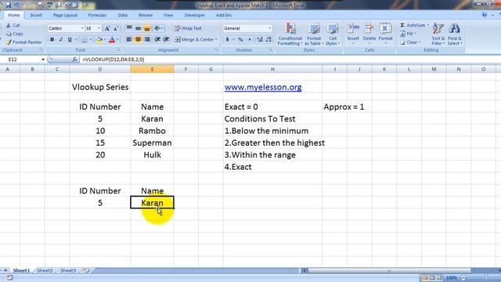The width and height of the screenshot is (501, 282).
Task: Apply the red font color
Action: 112,40
